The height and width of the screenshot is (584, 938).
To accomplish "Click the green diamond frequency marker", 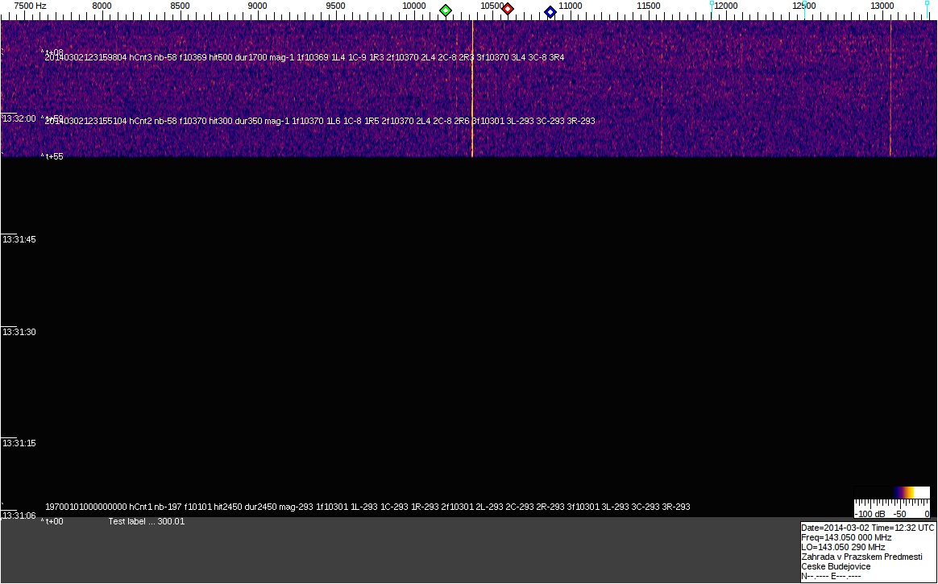I will tap(446, 10).
